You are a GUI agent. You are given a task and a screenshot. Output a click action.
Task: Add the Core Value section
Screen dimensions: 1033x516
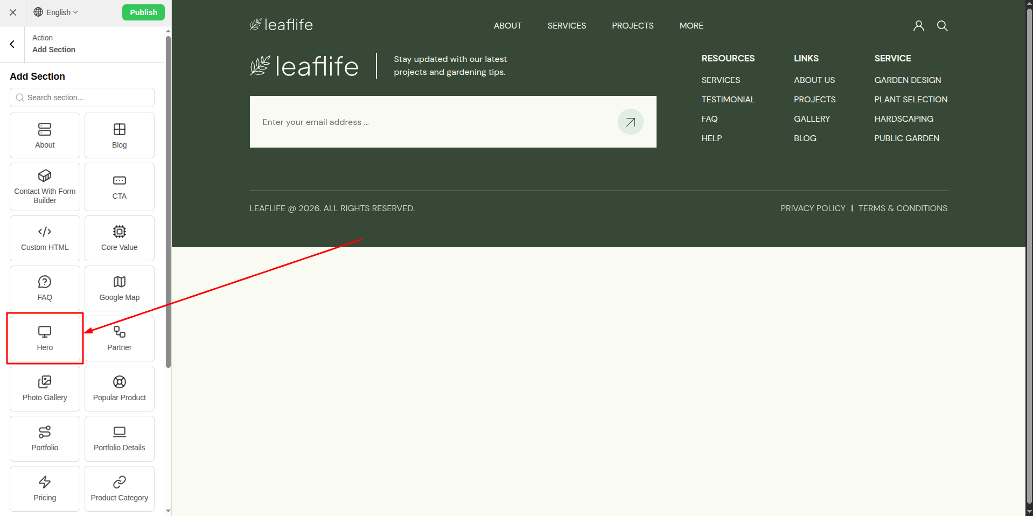tap(120, 238)
